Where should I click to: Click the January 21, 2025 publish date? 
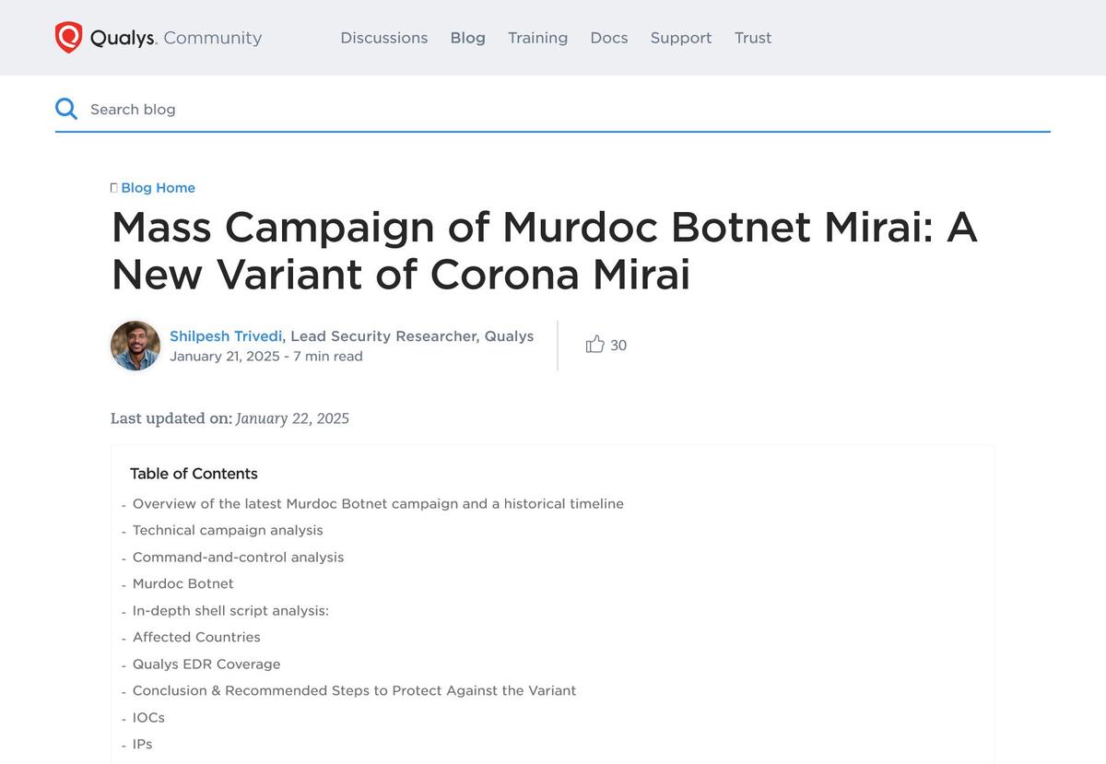(x=225, y=357)
